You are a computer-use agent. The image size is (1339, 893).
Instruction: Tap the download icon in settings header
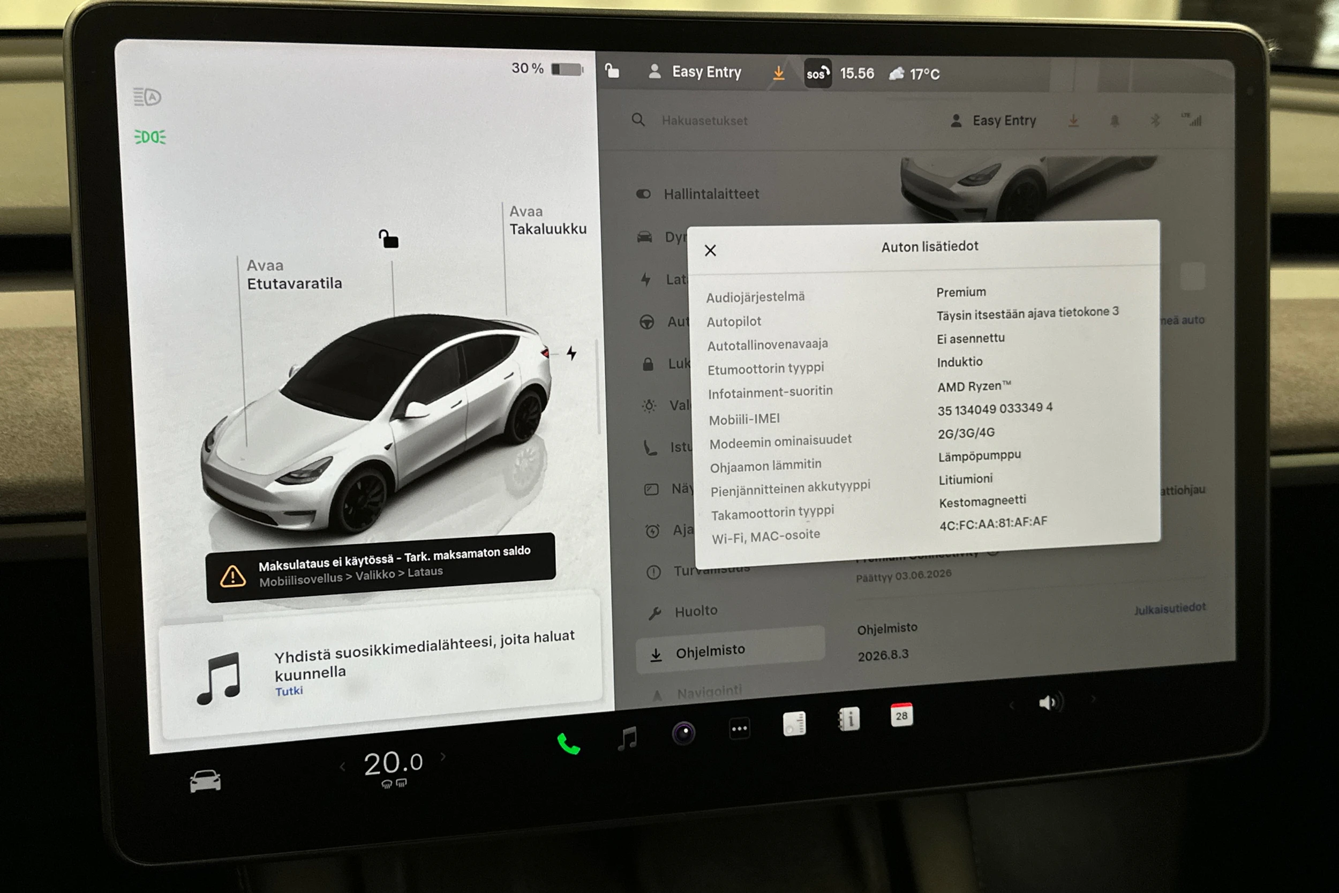1073,121
